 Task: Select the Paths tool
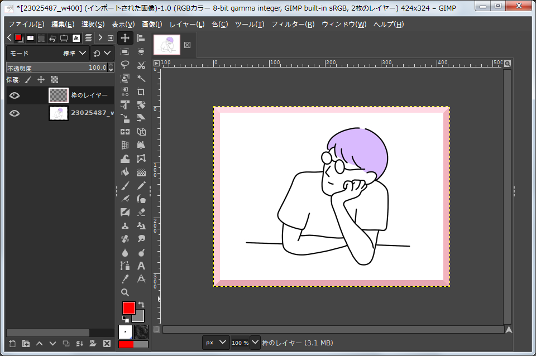125,266
